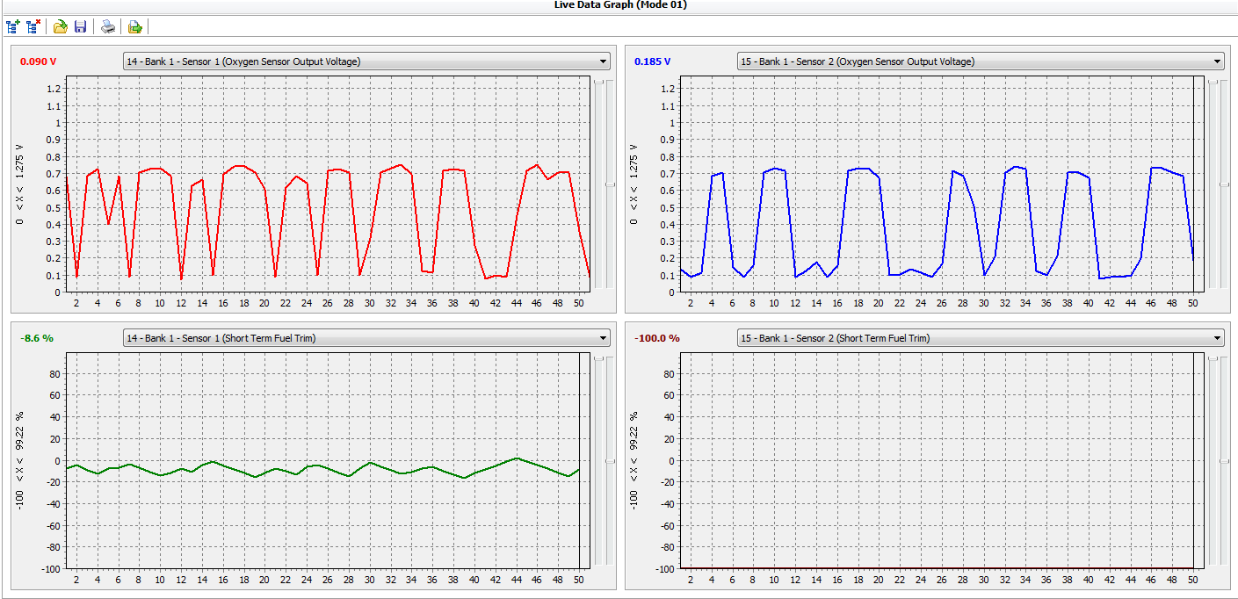Click the middle slider handle beside blue voltage graph
This screenshot has width=1238, height=599.
(x=1225, y=184)
